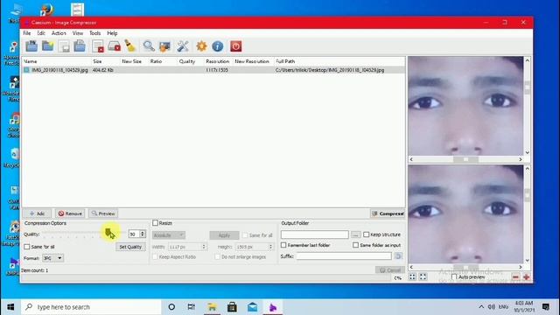Click the magnifier Preview toolbar icon
The image size is (560, 315).
(149, 46)
